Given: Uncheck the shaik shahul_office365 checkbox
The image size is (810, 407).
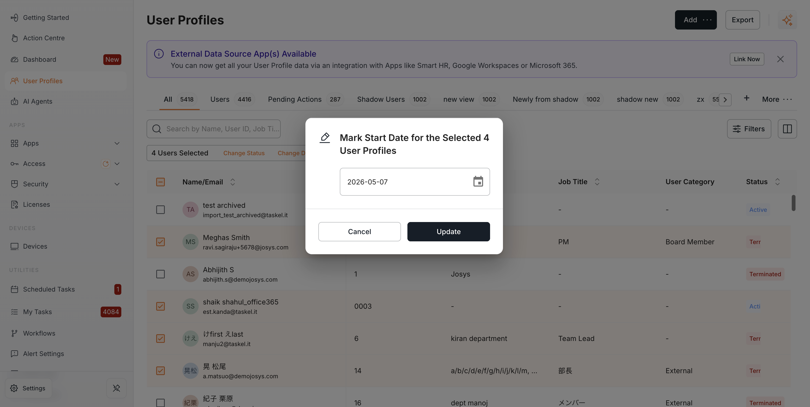Looking at the screenshot, I should tap(160, 306).
